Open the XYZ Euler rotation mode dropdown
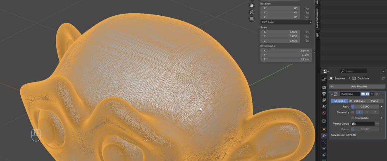 (x=286, y=22)
